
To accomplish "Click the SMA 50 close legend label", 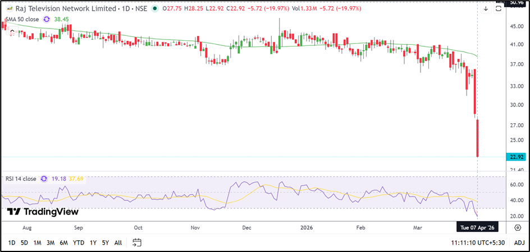I will [22, 19].
